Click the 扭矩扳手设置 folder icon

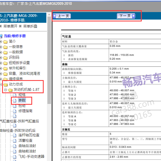[x=5, y=63]
